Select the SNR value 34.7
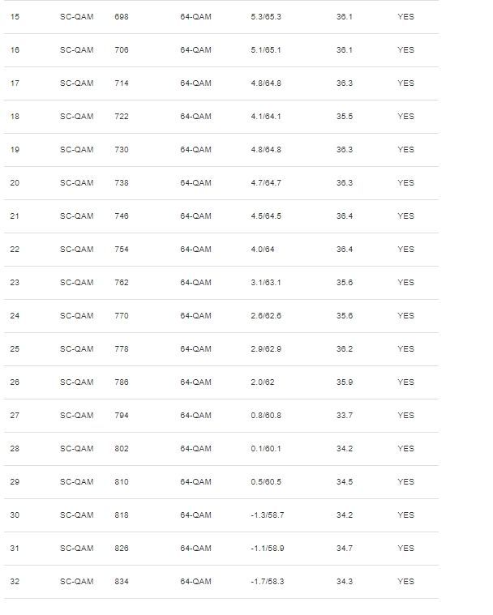Screen dimensions: 493x615 [x=345, y=549]
